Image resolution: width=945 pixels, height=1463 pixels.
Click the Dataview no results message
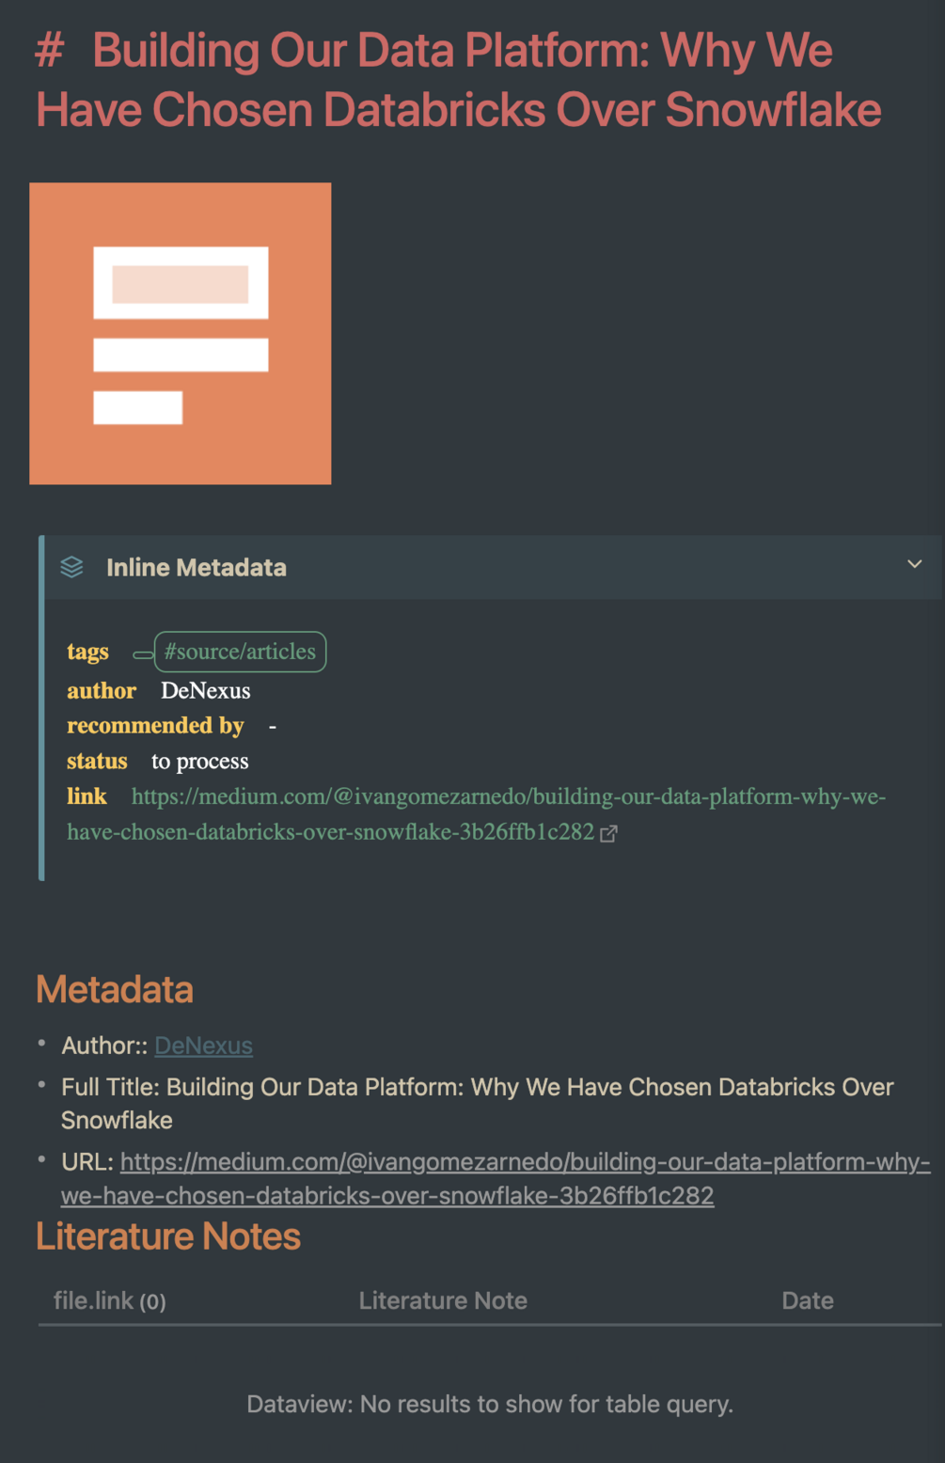[x=490, y=1404]
